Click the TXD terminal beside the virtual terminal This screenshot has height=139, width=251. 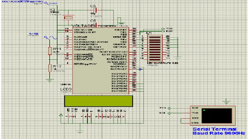click(169, 108)
